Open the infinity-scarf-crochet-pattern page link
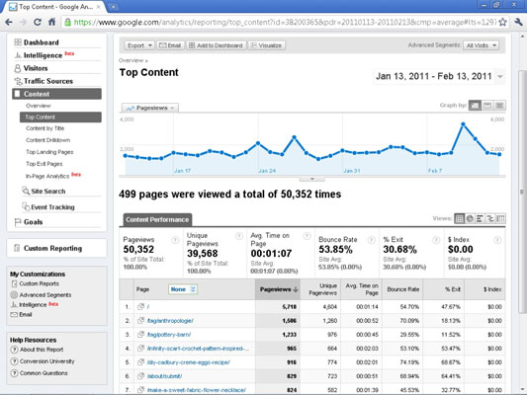This screenshot has width=527, height=395. tap(199, 349)
